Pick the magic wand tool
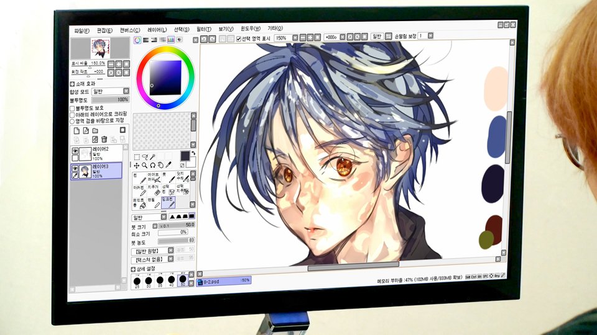 click(x=153, y=157)
